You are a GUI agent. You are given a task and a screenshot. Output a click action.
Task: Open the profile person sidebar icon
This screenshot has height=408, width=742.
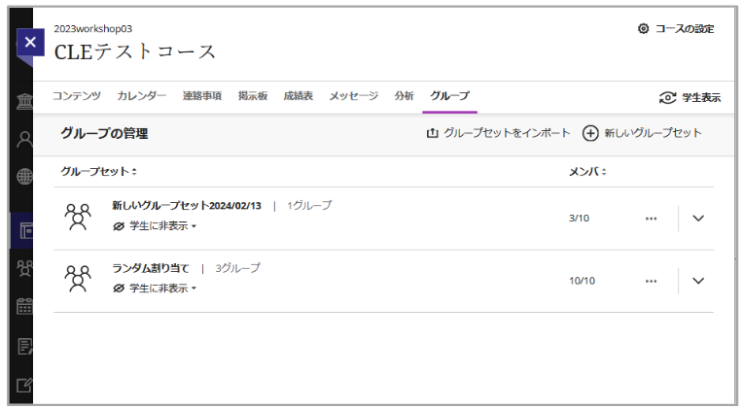(x=24, y=140)
